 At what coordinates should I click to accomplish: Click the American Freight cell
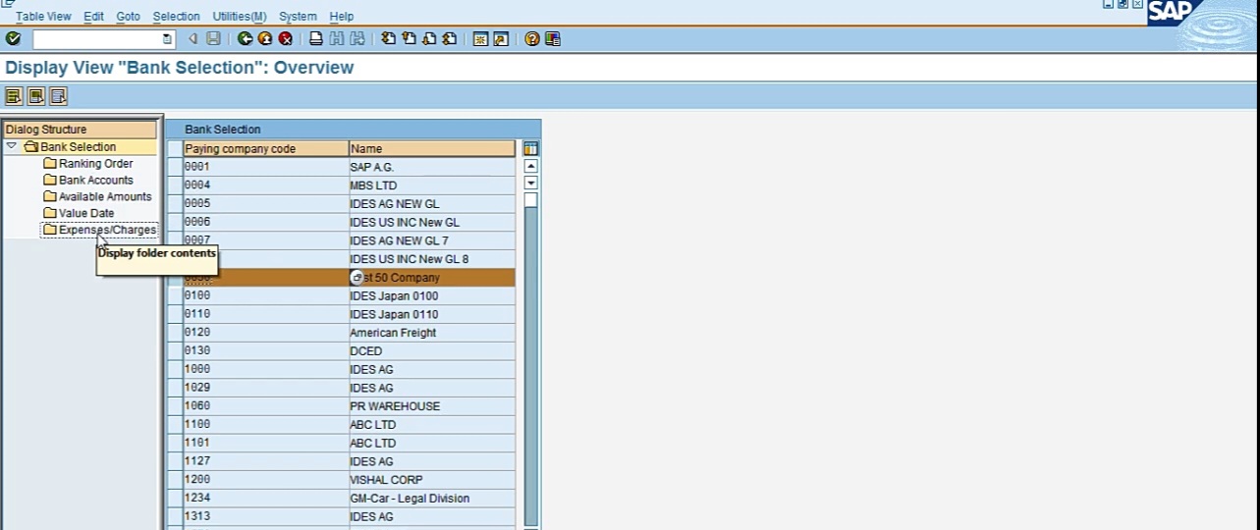[432, 333]
